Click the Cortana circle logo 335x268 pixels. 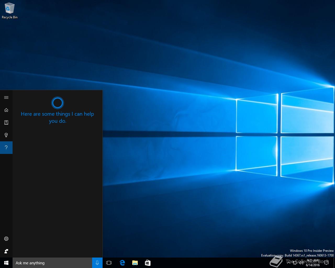click(x=58, y=103)
